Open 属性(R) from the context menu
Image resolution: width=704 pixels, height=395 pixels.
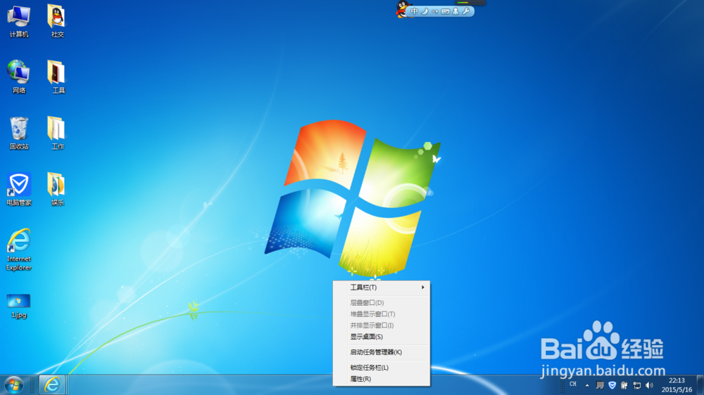[381, 379]
